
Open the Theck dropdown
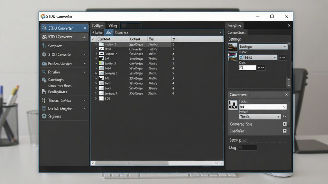point(260,117)
